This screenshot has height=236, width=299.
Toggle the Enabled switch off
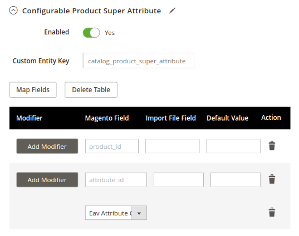tap(91, 33)
